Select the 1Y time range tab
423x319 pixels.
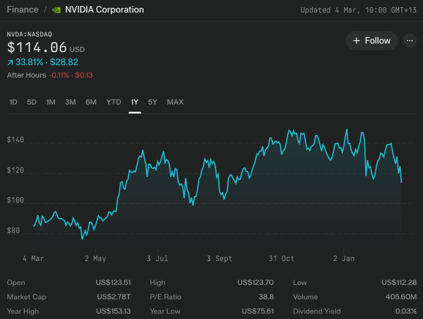pyautogui.click(x=135, y=102)
